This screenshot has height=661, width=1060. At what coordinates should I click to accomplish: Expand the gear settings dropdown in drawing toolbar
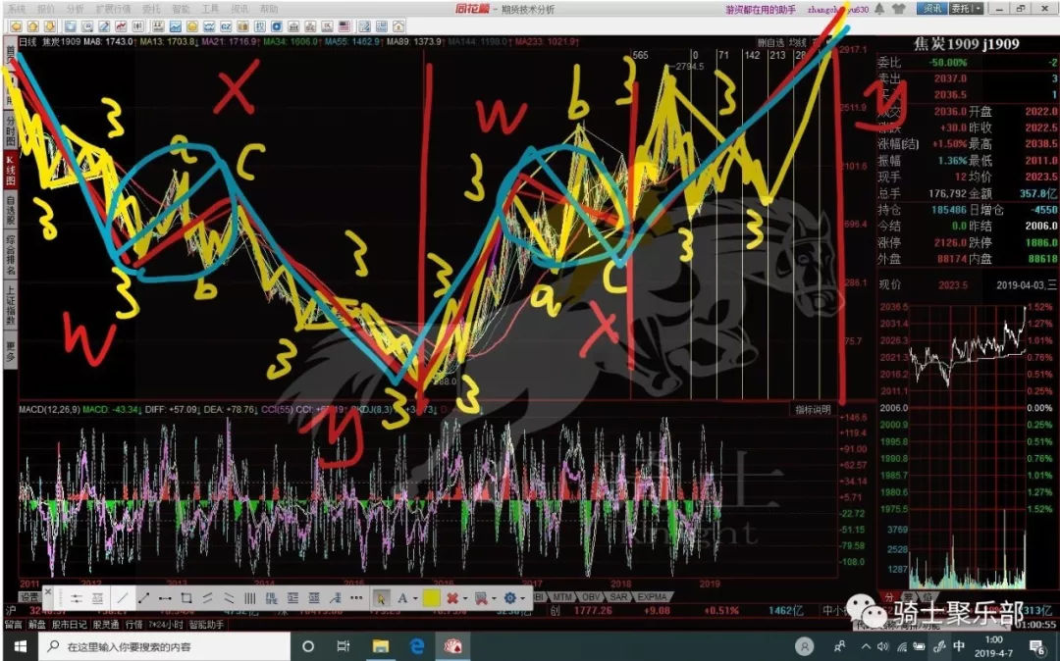coord(522,597)
